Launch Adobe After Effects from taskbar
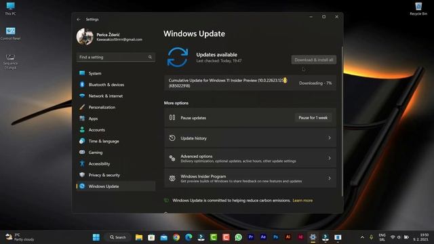The height and width of the screenshot is (244, 434). coord(263,237)
